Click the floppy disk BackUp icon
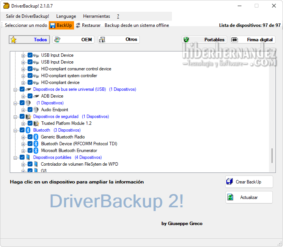The width and height of the screenshot is (283, 247). 53,25
